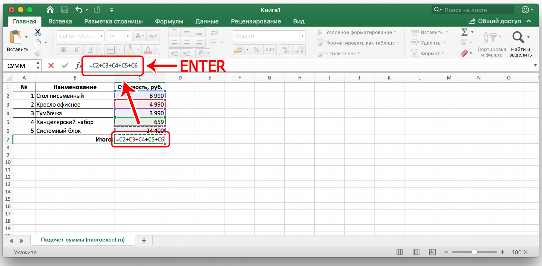Click the format painter brush icon

pos(38,53)
